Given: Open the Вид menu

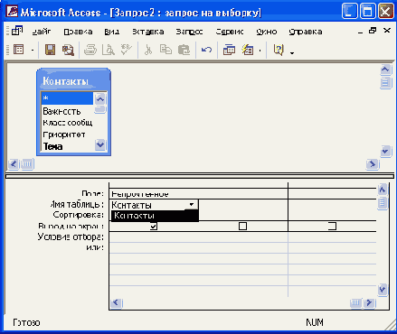Looking at the screenshot, I should tap(112, 32).
